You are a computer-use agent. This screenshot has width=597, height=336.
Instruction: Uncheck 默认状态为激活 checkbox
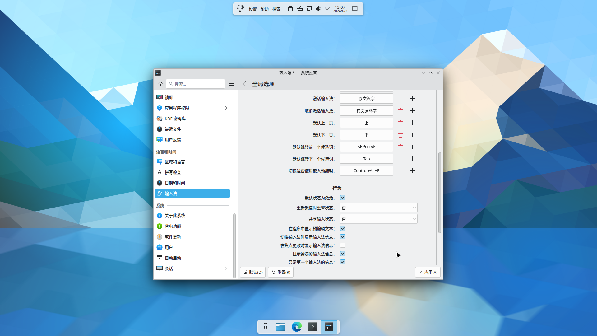343,198
